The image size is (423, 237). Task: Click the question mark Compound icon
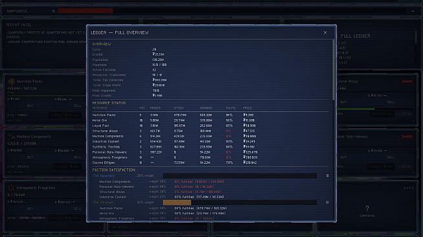pos(367,208)
